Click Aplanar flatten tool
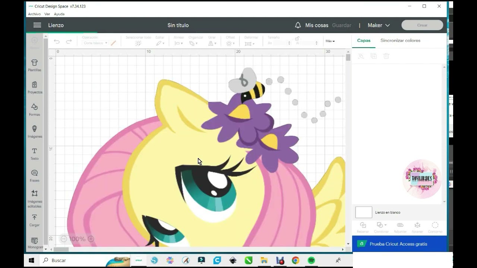This screenshot has height=268, width=477. pyautogui.click(x=417, y=227)
